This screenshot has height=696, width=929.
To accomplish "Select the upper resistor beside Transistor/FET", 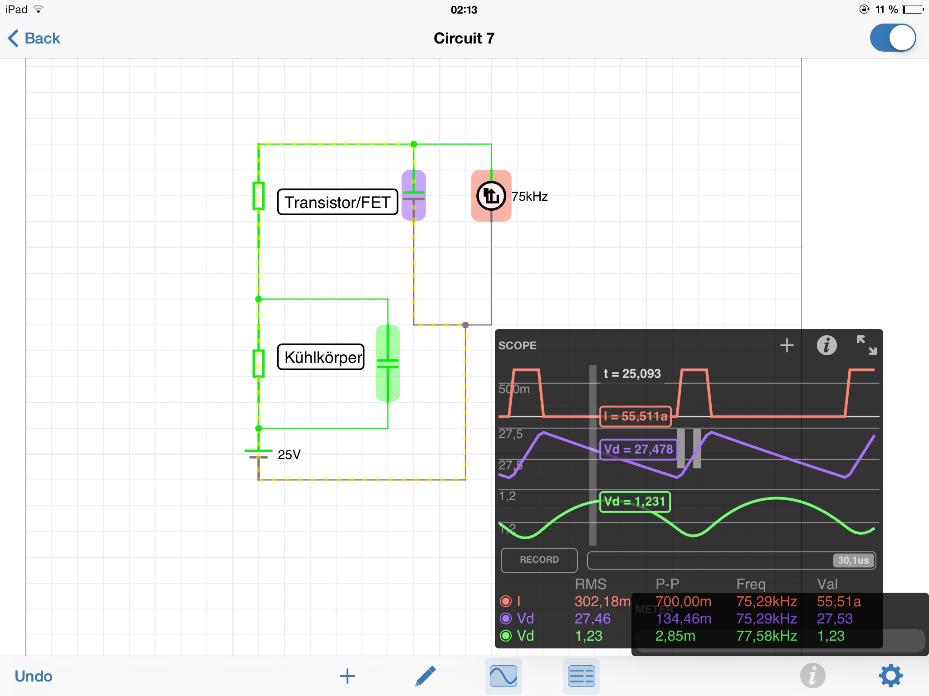I will pos(259,196).
